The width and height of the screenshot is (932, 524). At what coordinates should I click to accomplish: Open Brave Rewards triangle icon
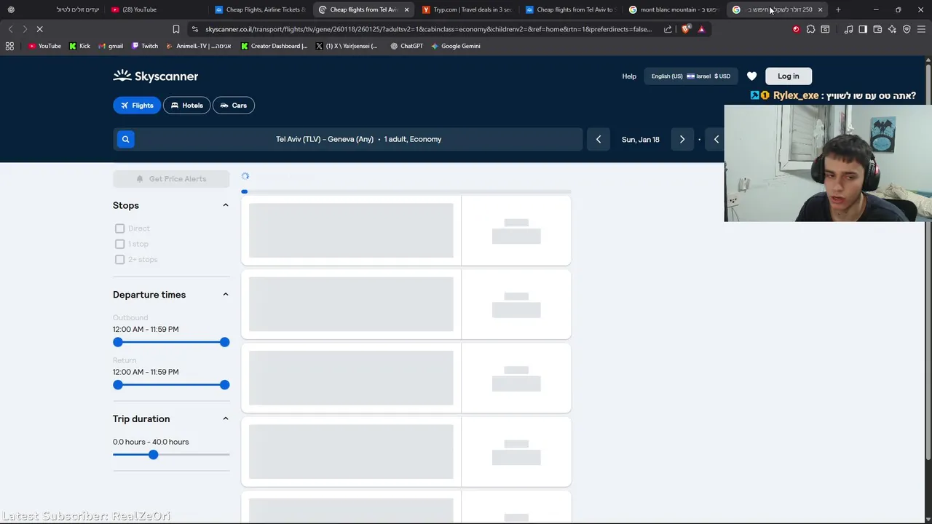[x=701, y=29]
